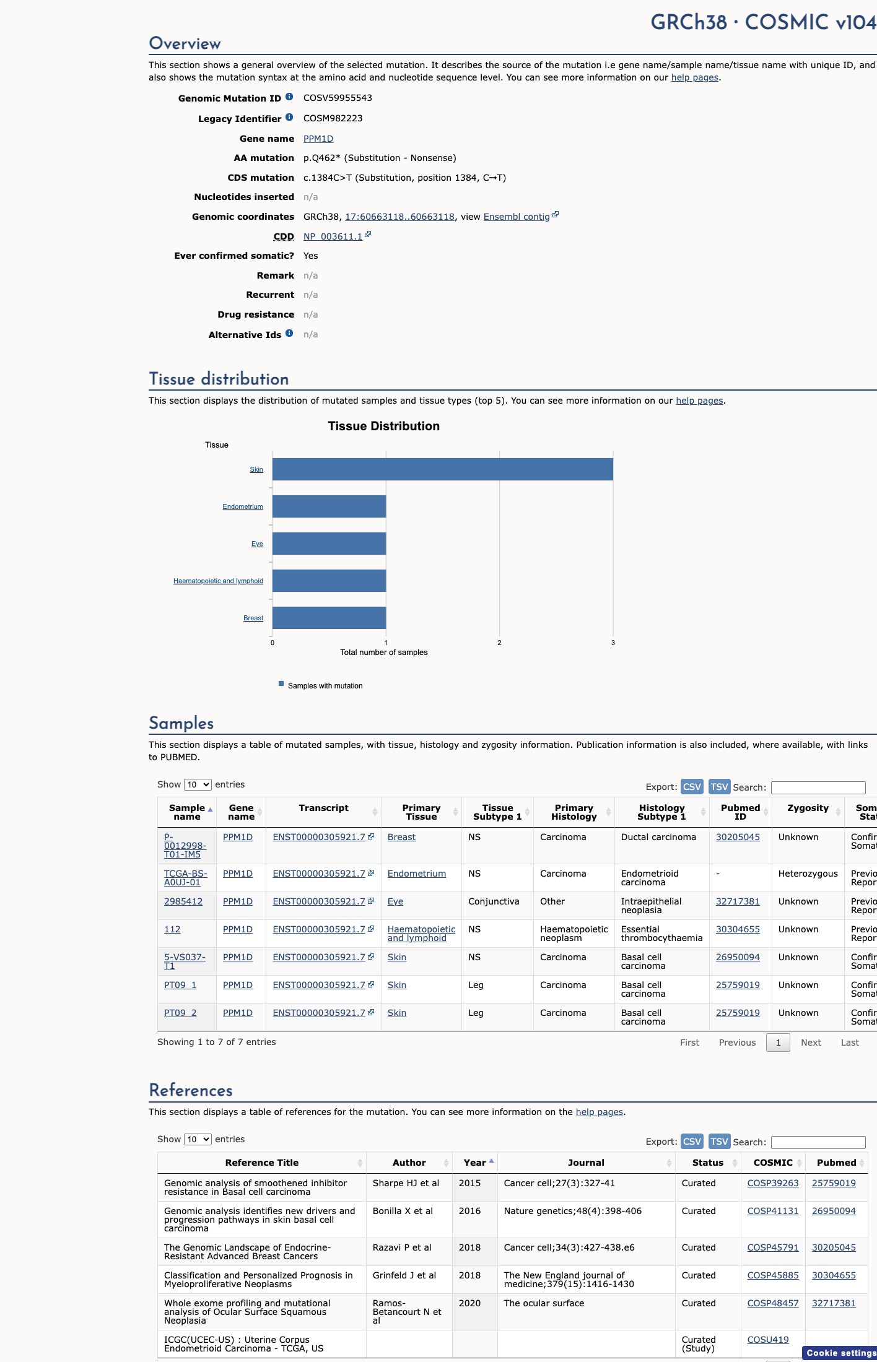The image size is (877, 1362).
Task: Click external icon in 5-VS037-T1 transcript cell
Action: (x=371, y=956)
